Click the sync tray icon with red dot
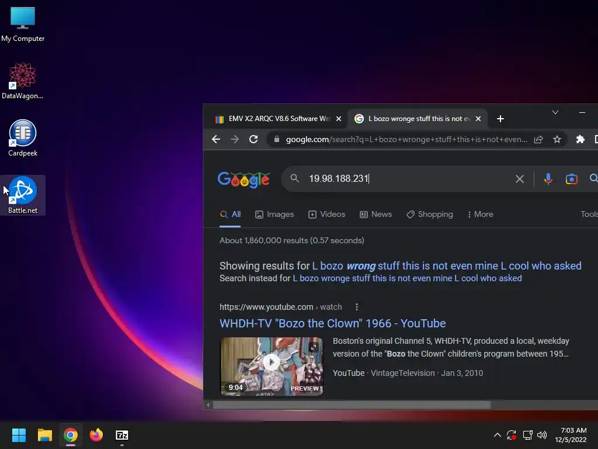The height and width of the screenshot is (449, 598). tap(512, 435)
